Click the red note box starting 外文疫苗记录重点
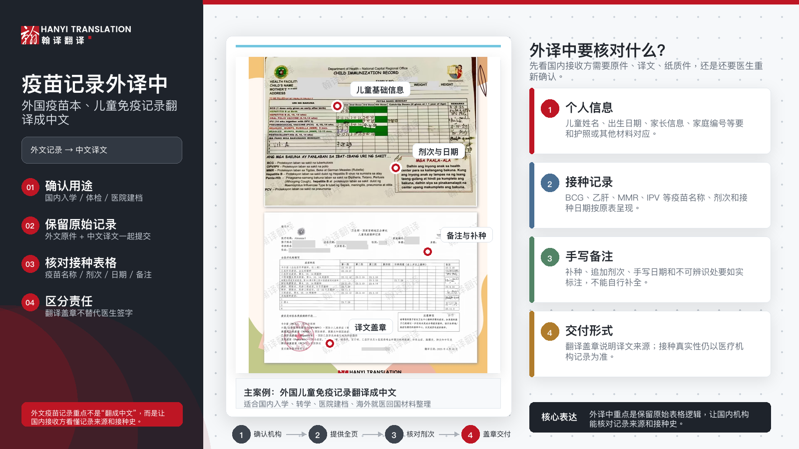 click(x=102, y=415)
